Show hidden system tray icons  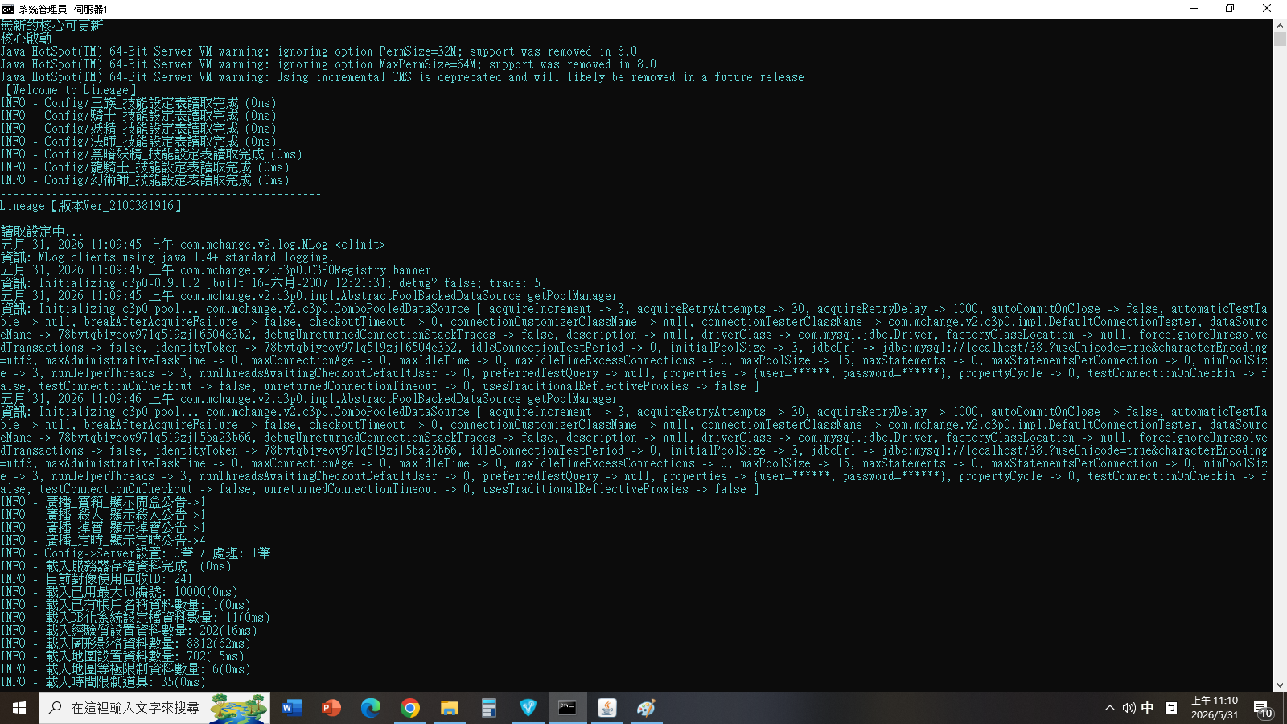tap(1110, 708)
